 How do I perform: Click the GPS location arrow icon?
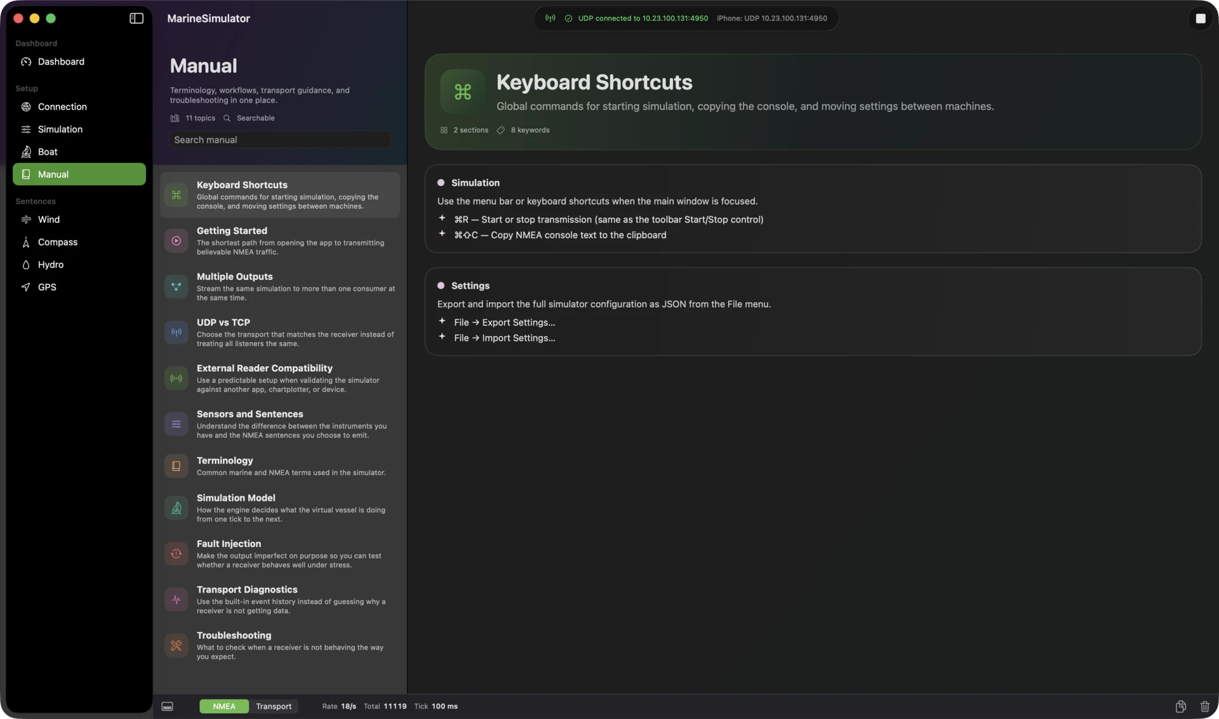click(26, 287)
